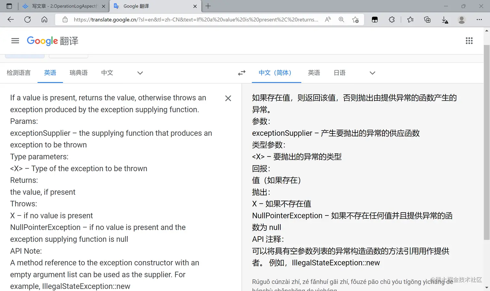This screenshot has width=490, height=291.
Task: Open the Extensions puzzle icon
Action: coord(392,19)
